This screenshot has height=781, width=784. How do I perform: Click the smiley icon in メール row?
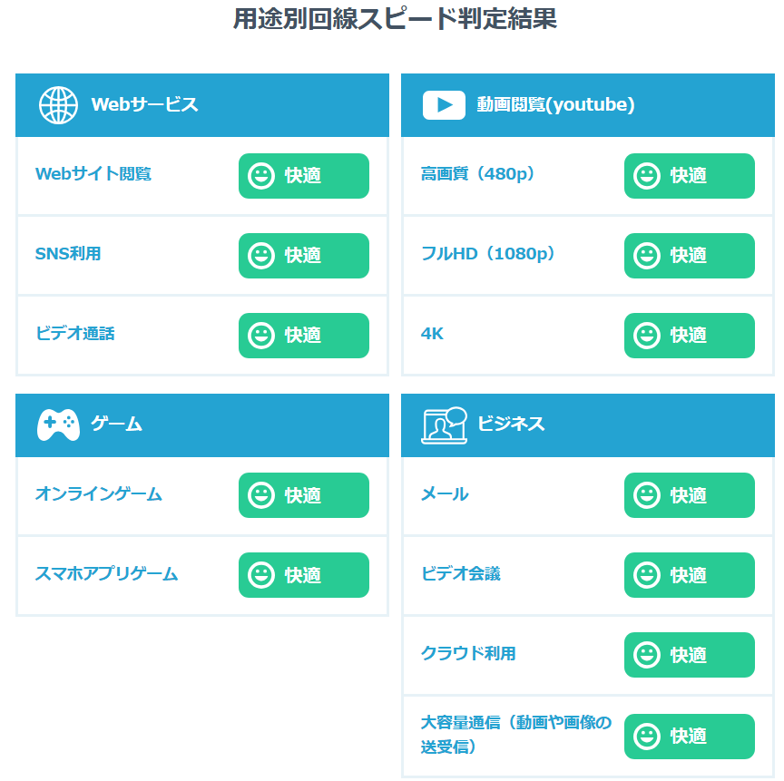click(647, 495)
